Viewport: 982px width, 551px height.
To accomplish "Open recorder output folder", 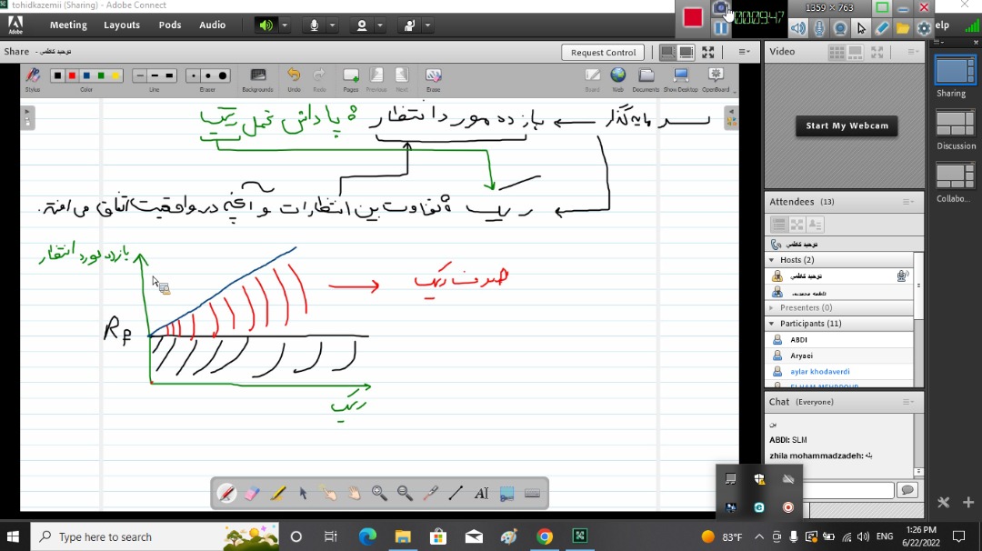I will 903,28.
